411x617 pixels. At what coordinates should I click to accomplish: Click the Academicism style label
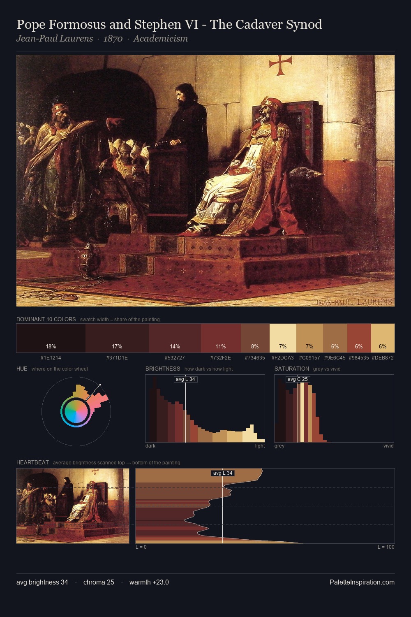pos(160,39)
